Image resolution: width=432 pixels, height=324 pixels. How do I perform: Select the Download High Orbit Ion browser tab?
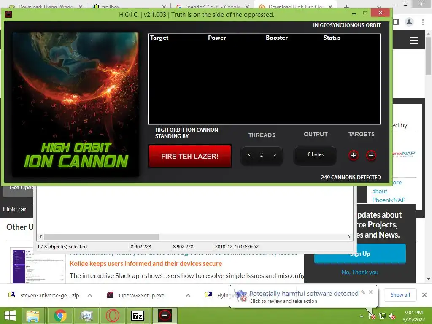tap(295, 7)
